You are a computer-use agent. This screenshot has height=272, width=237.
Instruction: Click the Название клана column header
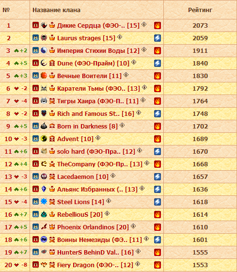click(x=56, y=10)
